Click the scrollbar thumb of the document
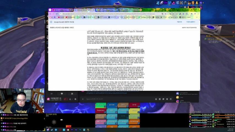This screenshot has height=132, width=235. pyautogui.click(x=199, y=43)
